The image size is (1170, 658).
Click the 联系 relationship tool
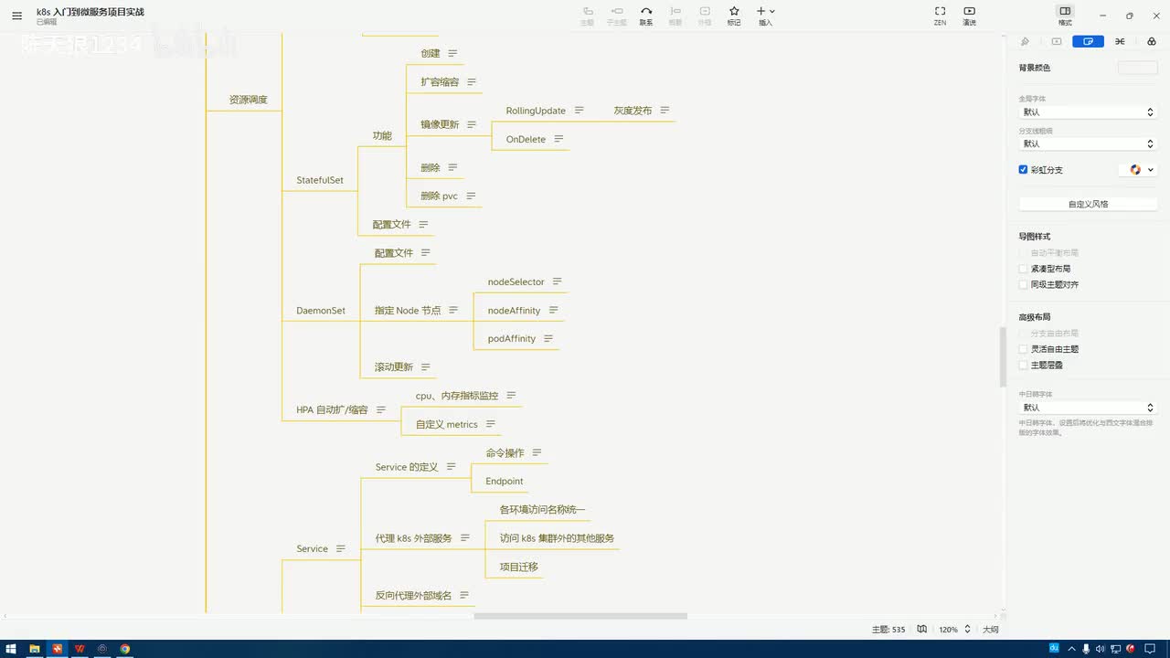[646, 16]
